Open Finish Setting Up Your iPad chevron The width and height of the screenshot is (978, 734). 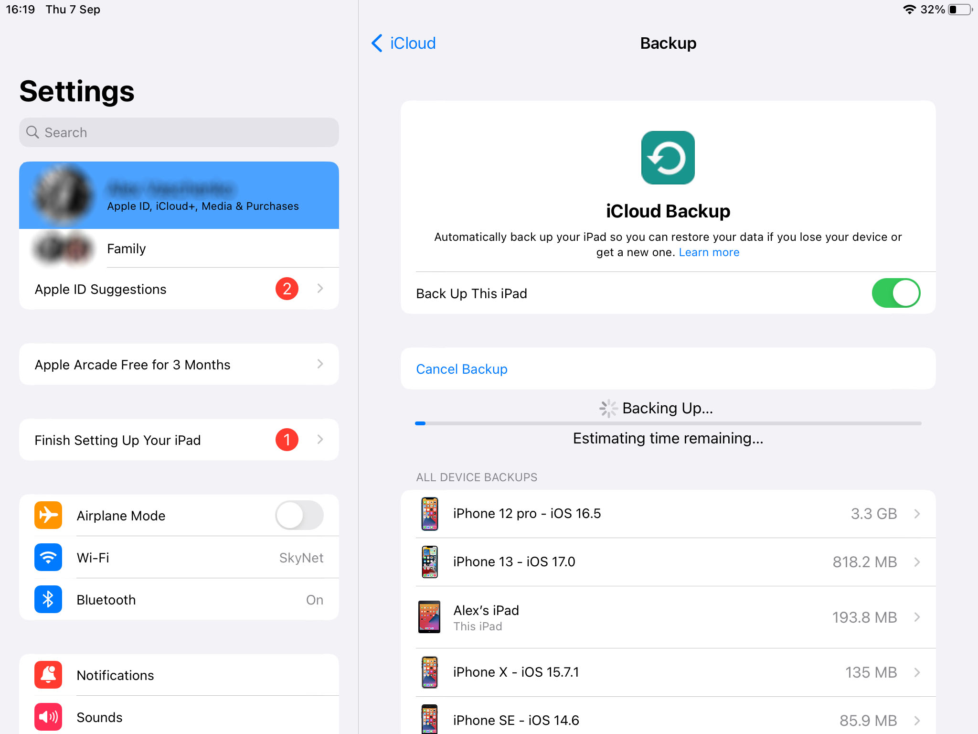(320, 440)
